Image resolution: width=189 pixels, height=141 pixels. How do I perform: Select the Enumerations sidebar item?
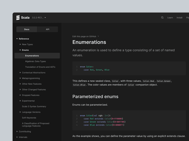32,56
